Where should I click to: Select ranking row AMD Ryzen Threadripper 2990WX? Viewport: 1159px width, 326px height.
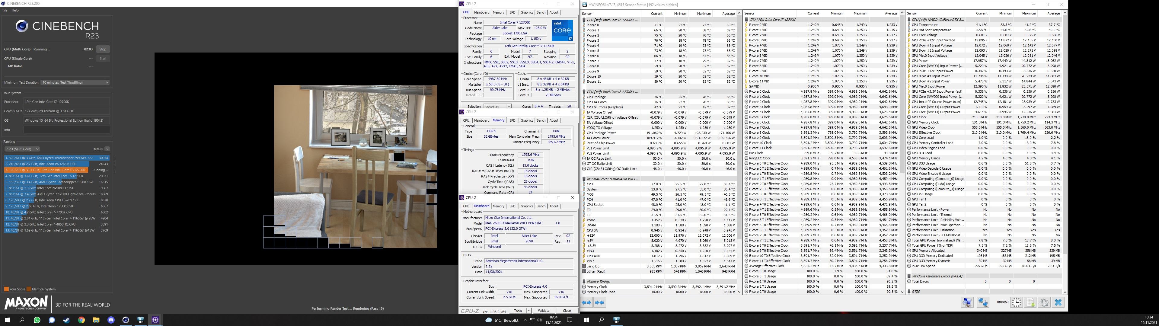click(57, 158)
